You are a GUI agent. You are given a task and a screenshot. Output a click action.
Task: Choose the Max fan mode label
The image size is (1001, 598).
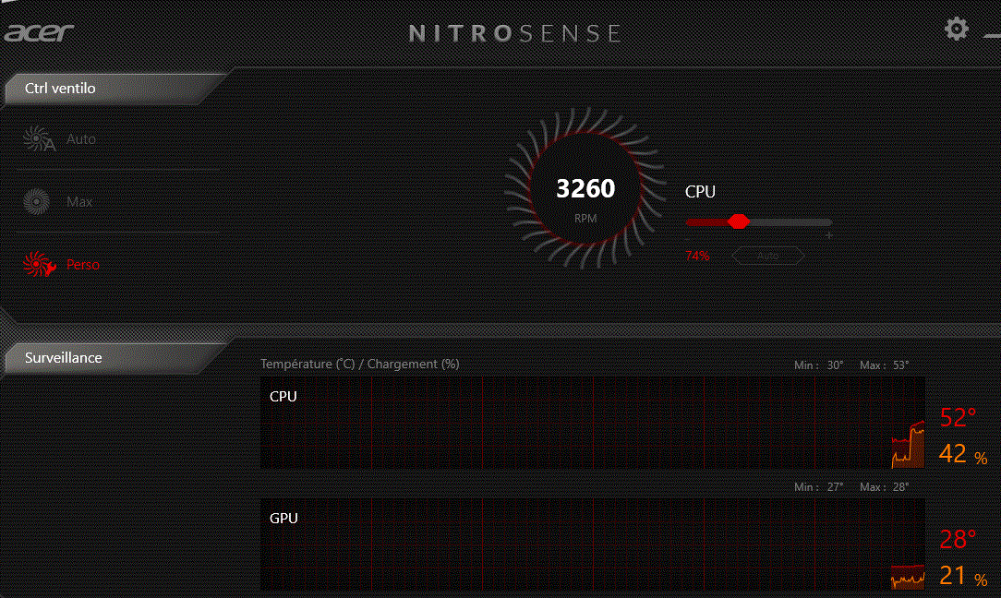tap(79, 202)
